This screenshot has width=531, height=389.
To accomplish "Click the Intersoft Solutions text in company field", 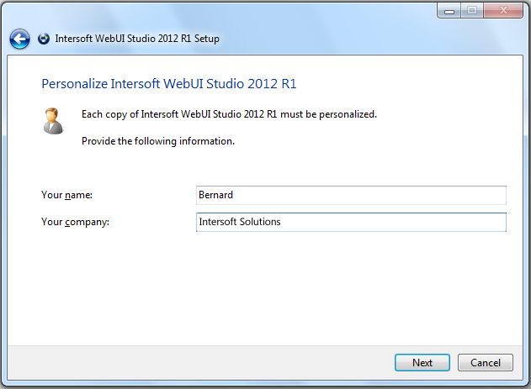I will 239,222.
